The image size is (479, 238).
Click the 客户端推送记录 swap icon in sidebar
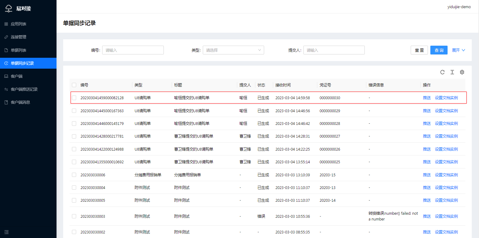(6, 89)
